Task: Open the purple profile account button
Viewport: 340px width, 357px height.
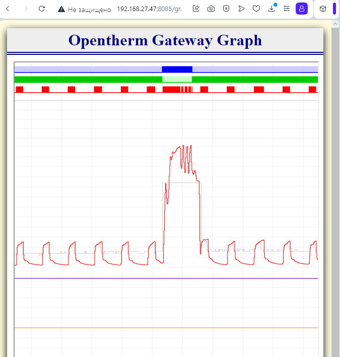Action: [302, 9]
